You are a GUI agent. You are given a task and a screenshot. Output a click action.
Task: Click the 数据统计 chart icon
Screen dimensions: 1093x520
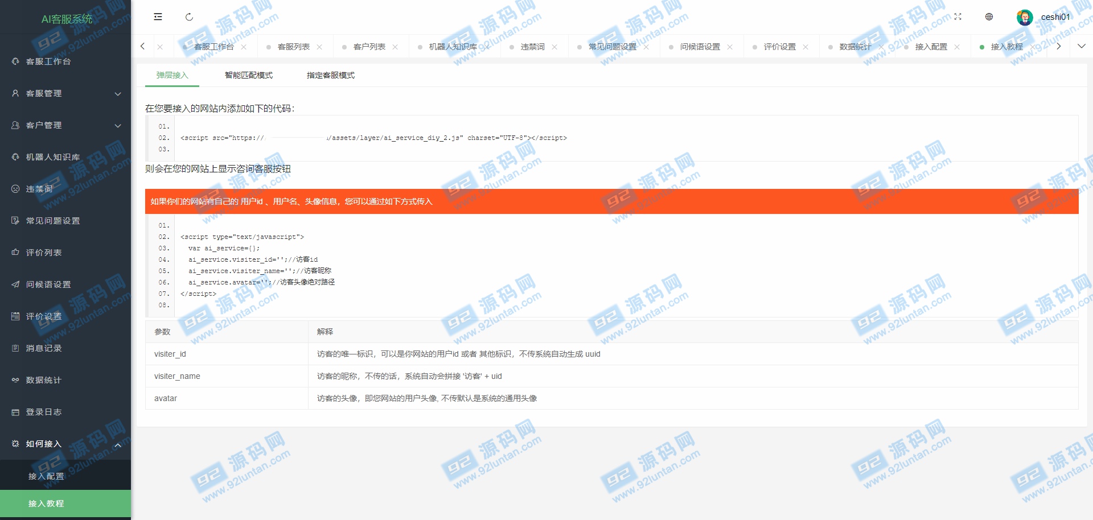coord(15,380)
